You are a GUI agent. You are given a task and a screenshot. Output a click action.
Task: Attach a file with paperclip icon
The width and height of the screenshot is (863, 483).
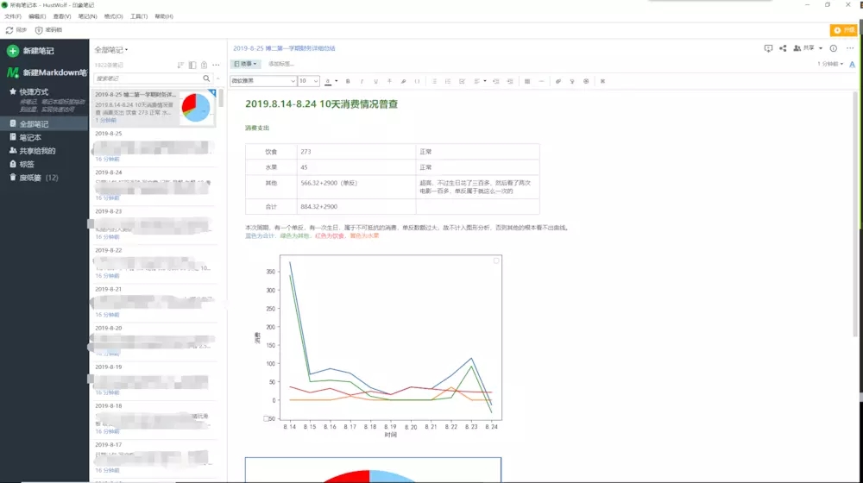click(558, 81)
